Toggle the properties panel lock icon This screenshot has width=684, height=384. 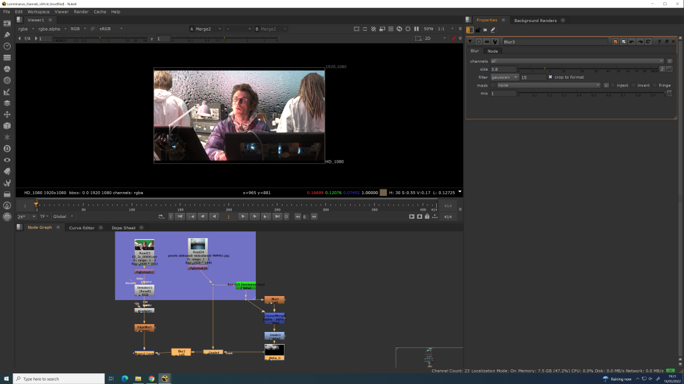tap(478, 30)
